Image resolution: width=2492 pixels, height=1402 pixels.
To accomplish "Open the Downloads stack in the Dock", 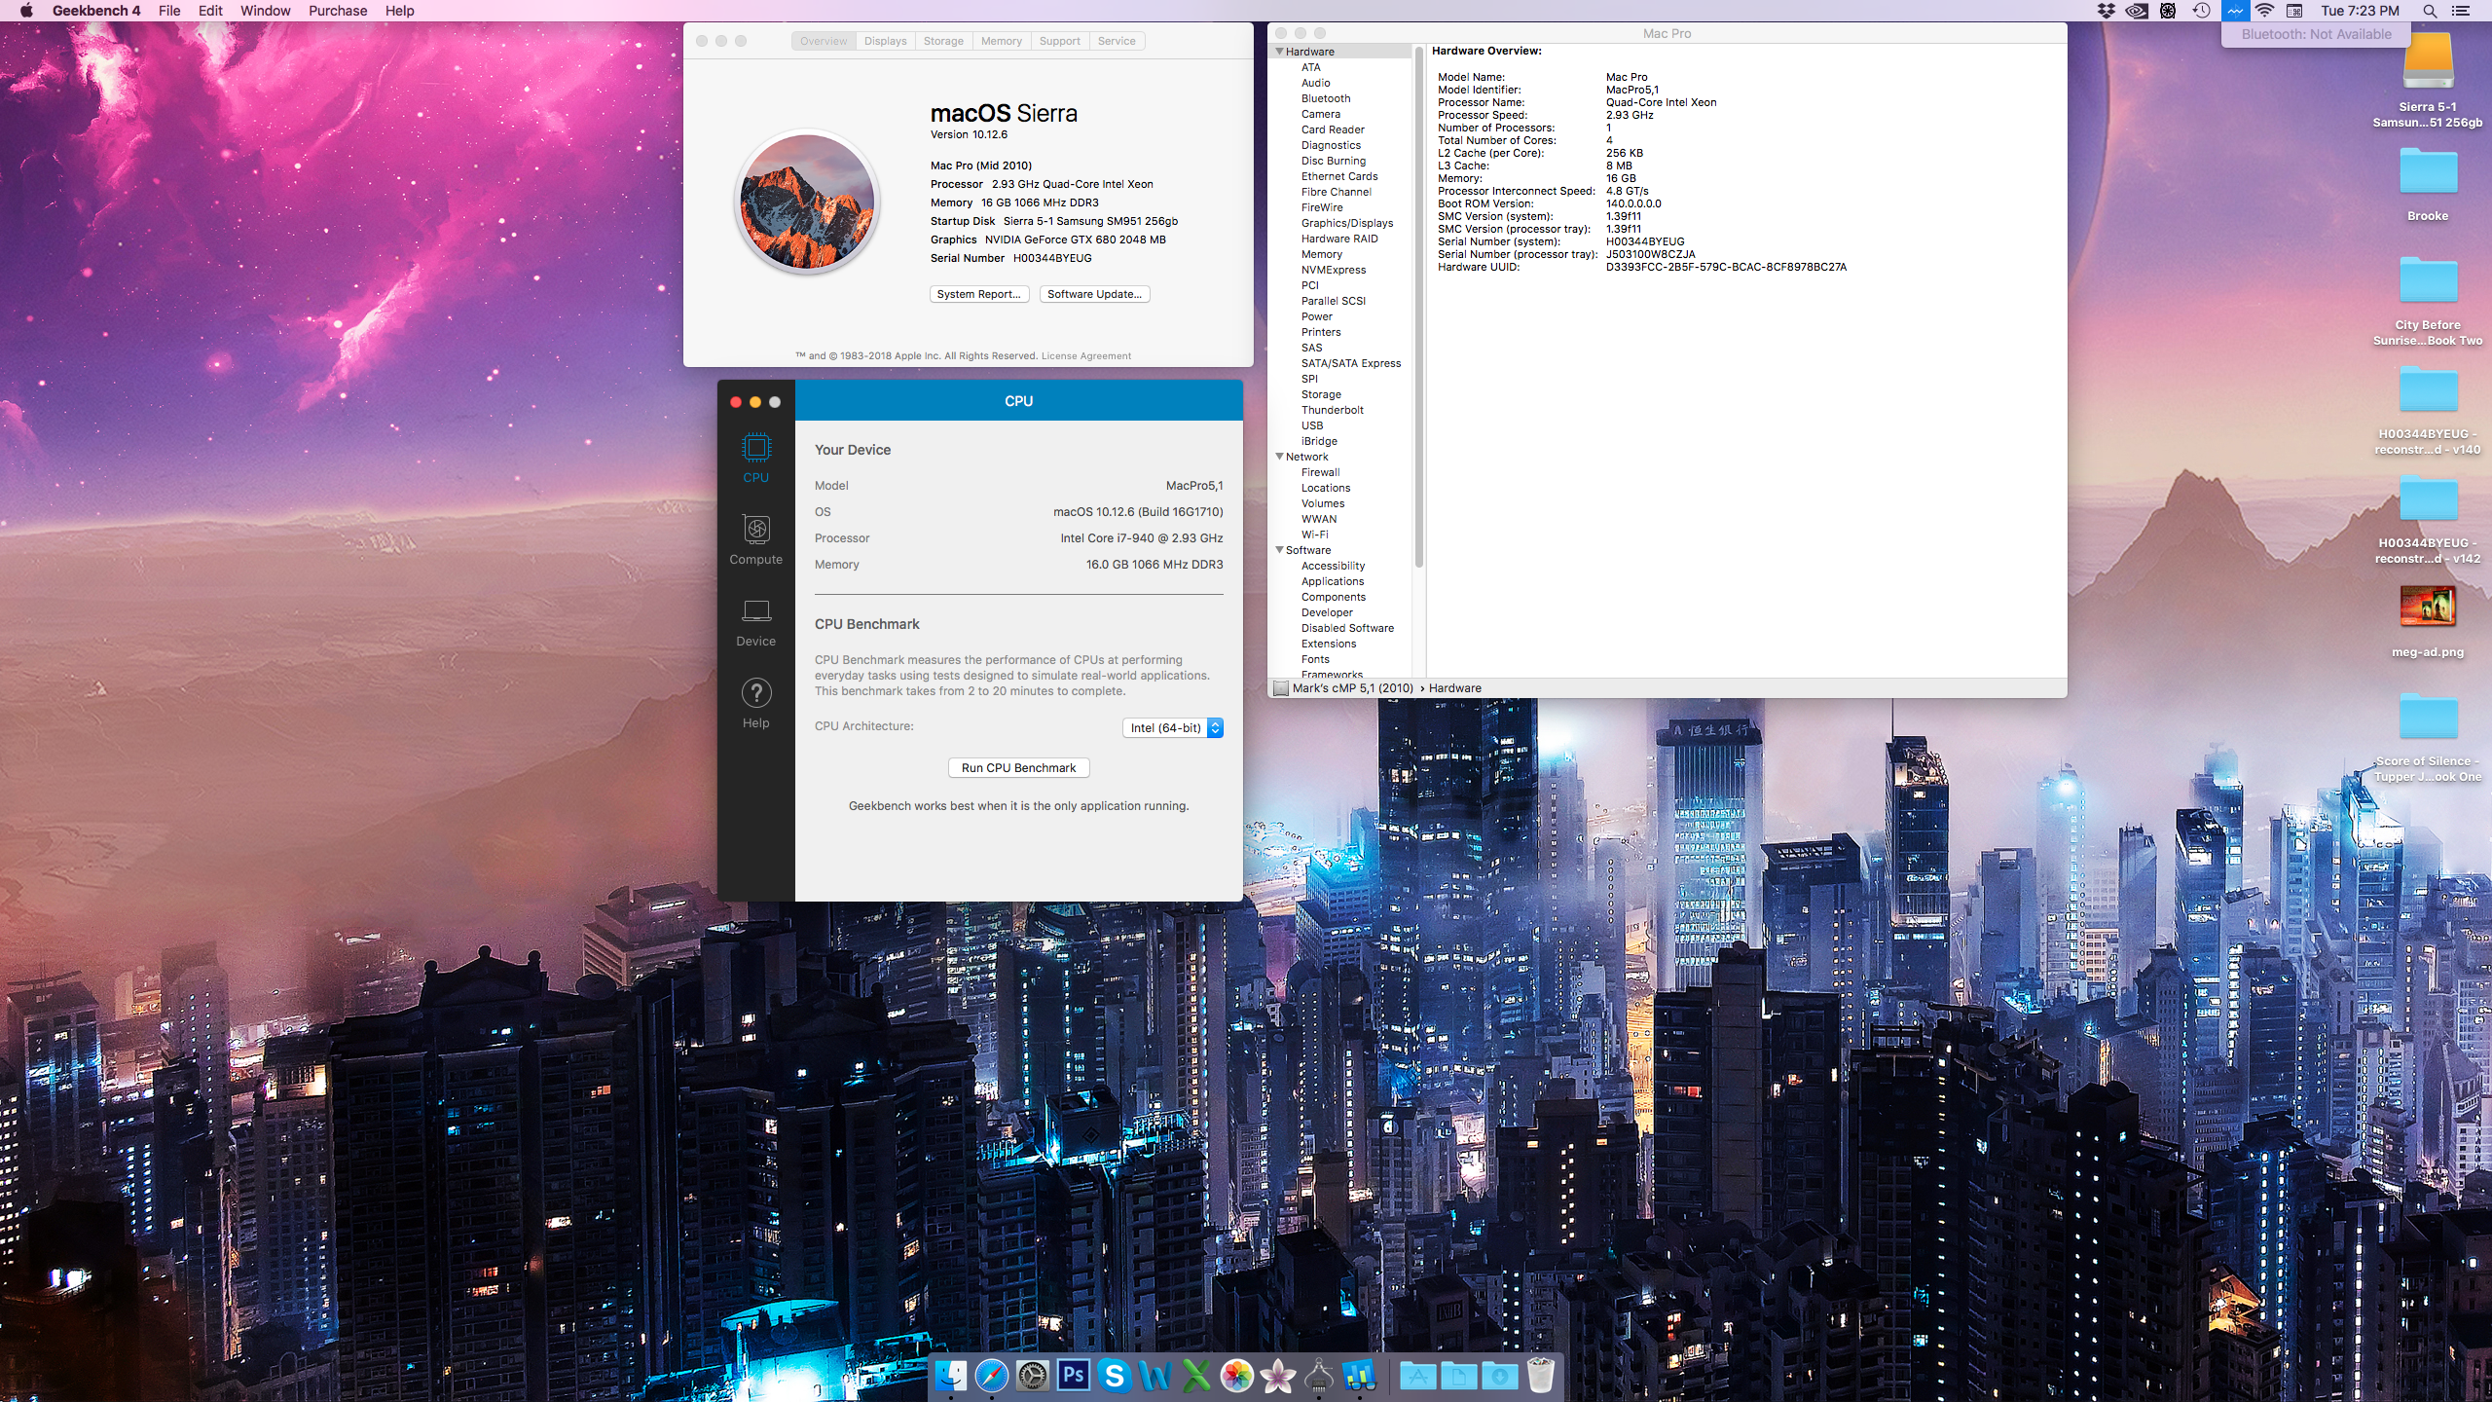I will pyautogui.click(x=1499, y=1375).
